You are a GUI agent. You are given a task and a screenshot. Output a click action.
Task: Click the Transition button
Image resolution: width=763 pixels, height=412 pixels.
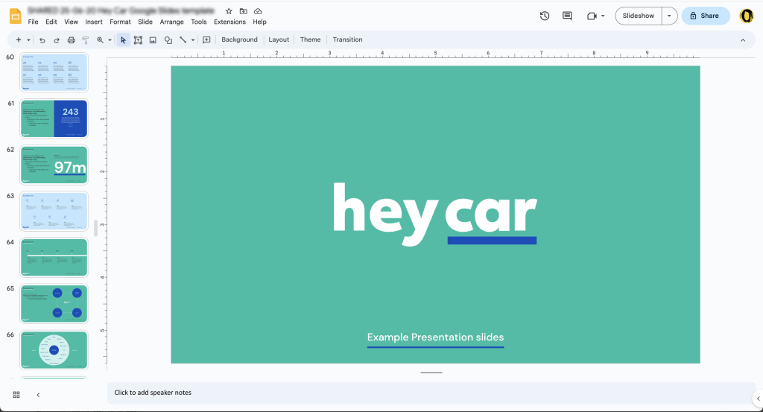pos(347,40)
